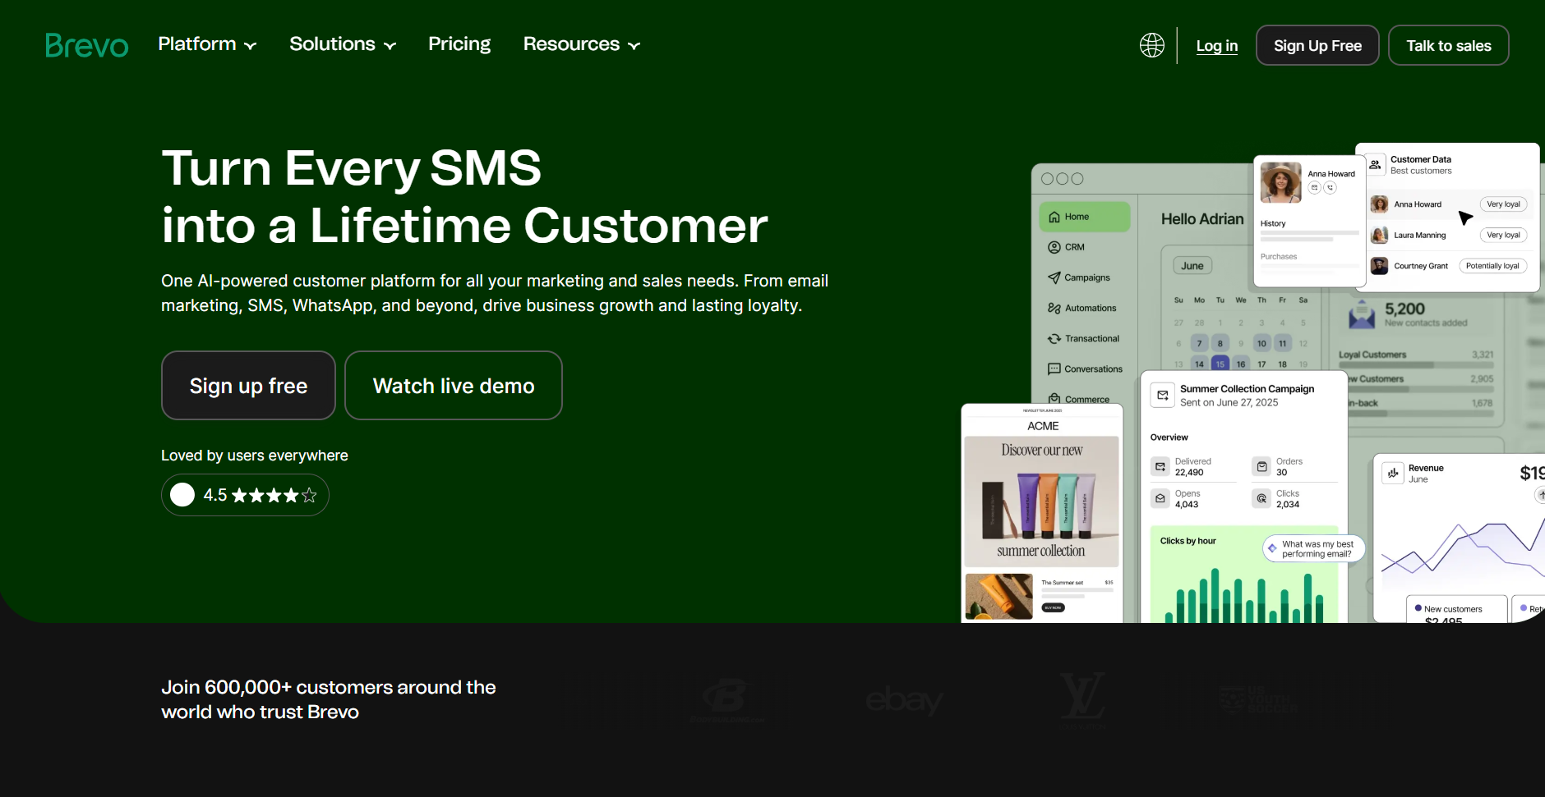Click the Opens envelope icon
The image size is (1545, 797).
click(x=1160, y=498)
